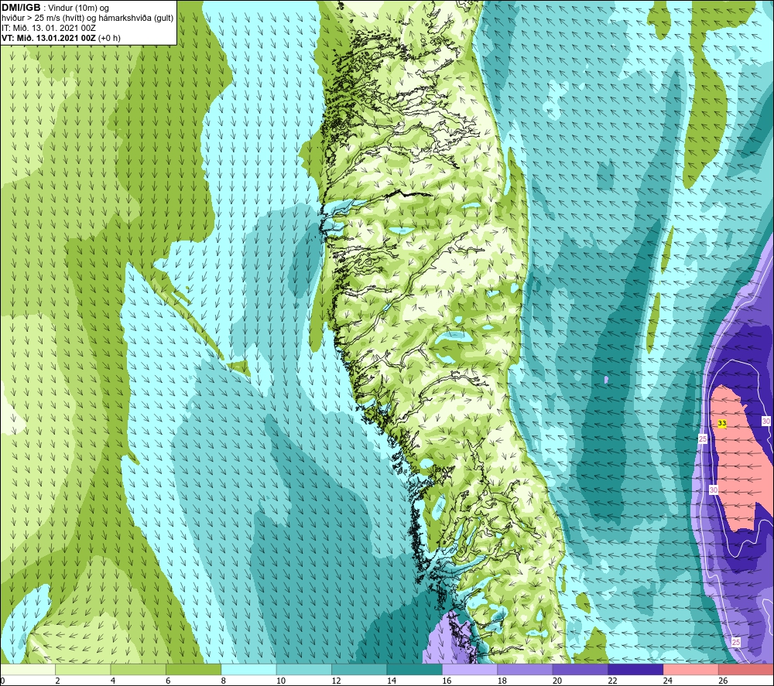Screen dimensions: 774x686
Task: Click the legend scale number '4'
Action: (x=113, y=681)
